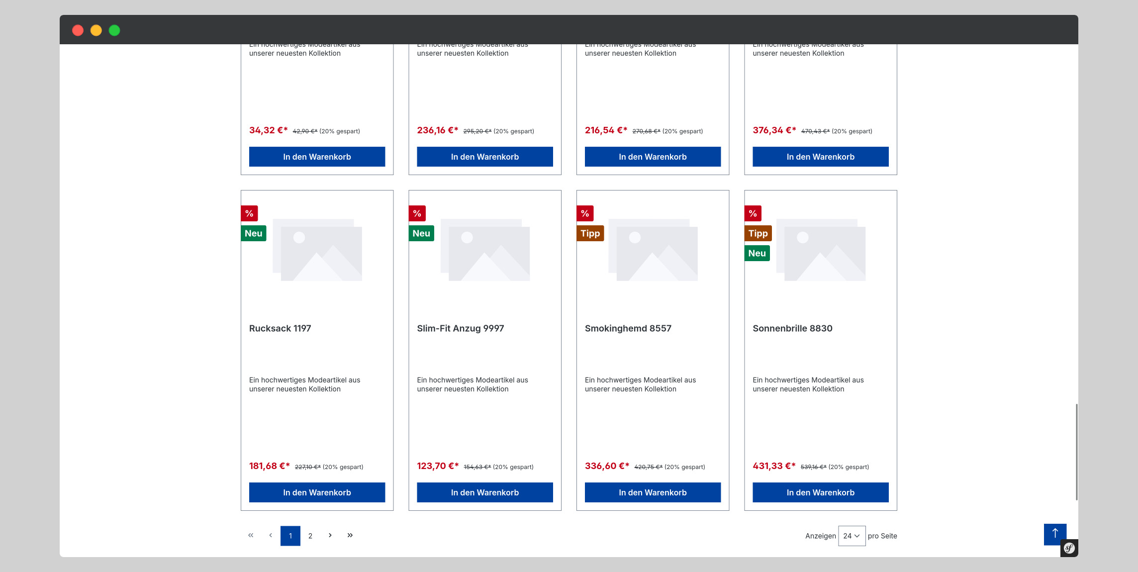Add the 236,16 € product to cart
Screen dimensions: 1138x572
(x=485, y=157)
